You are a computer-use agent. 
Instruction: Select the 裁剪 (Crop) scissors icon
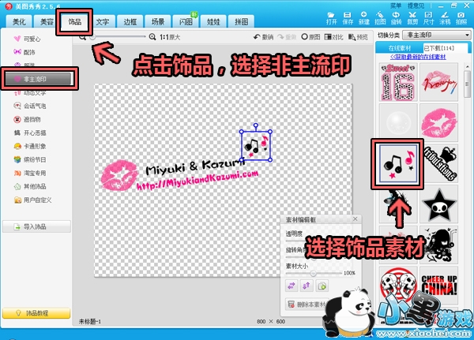point(412,18)
